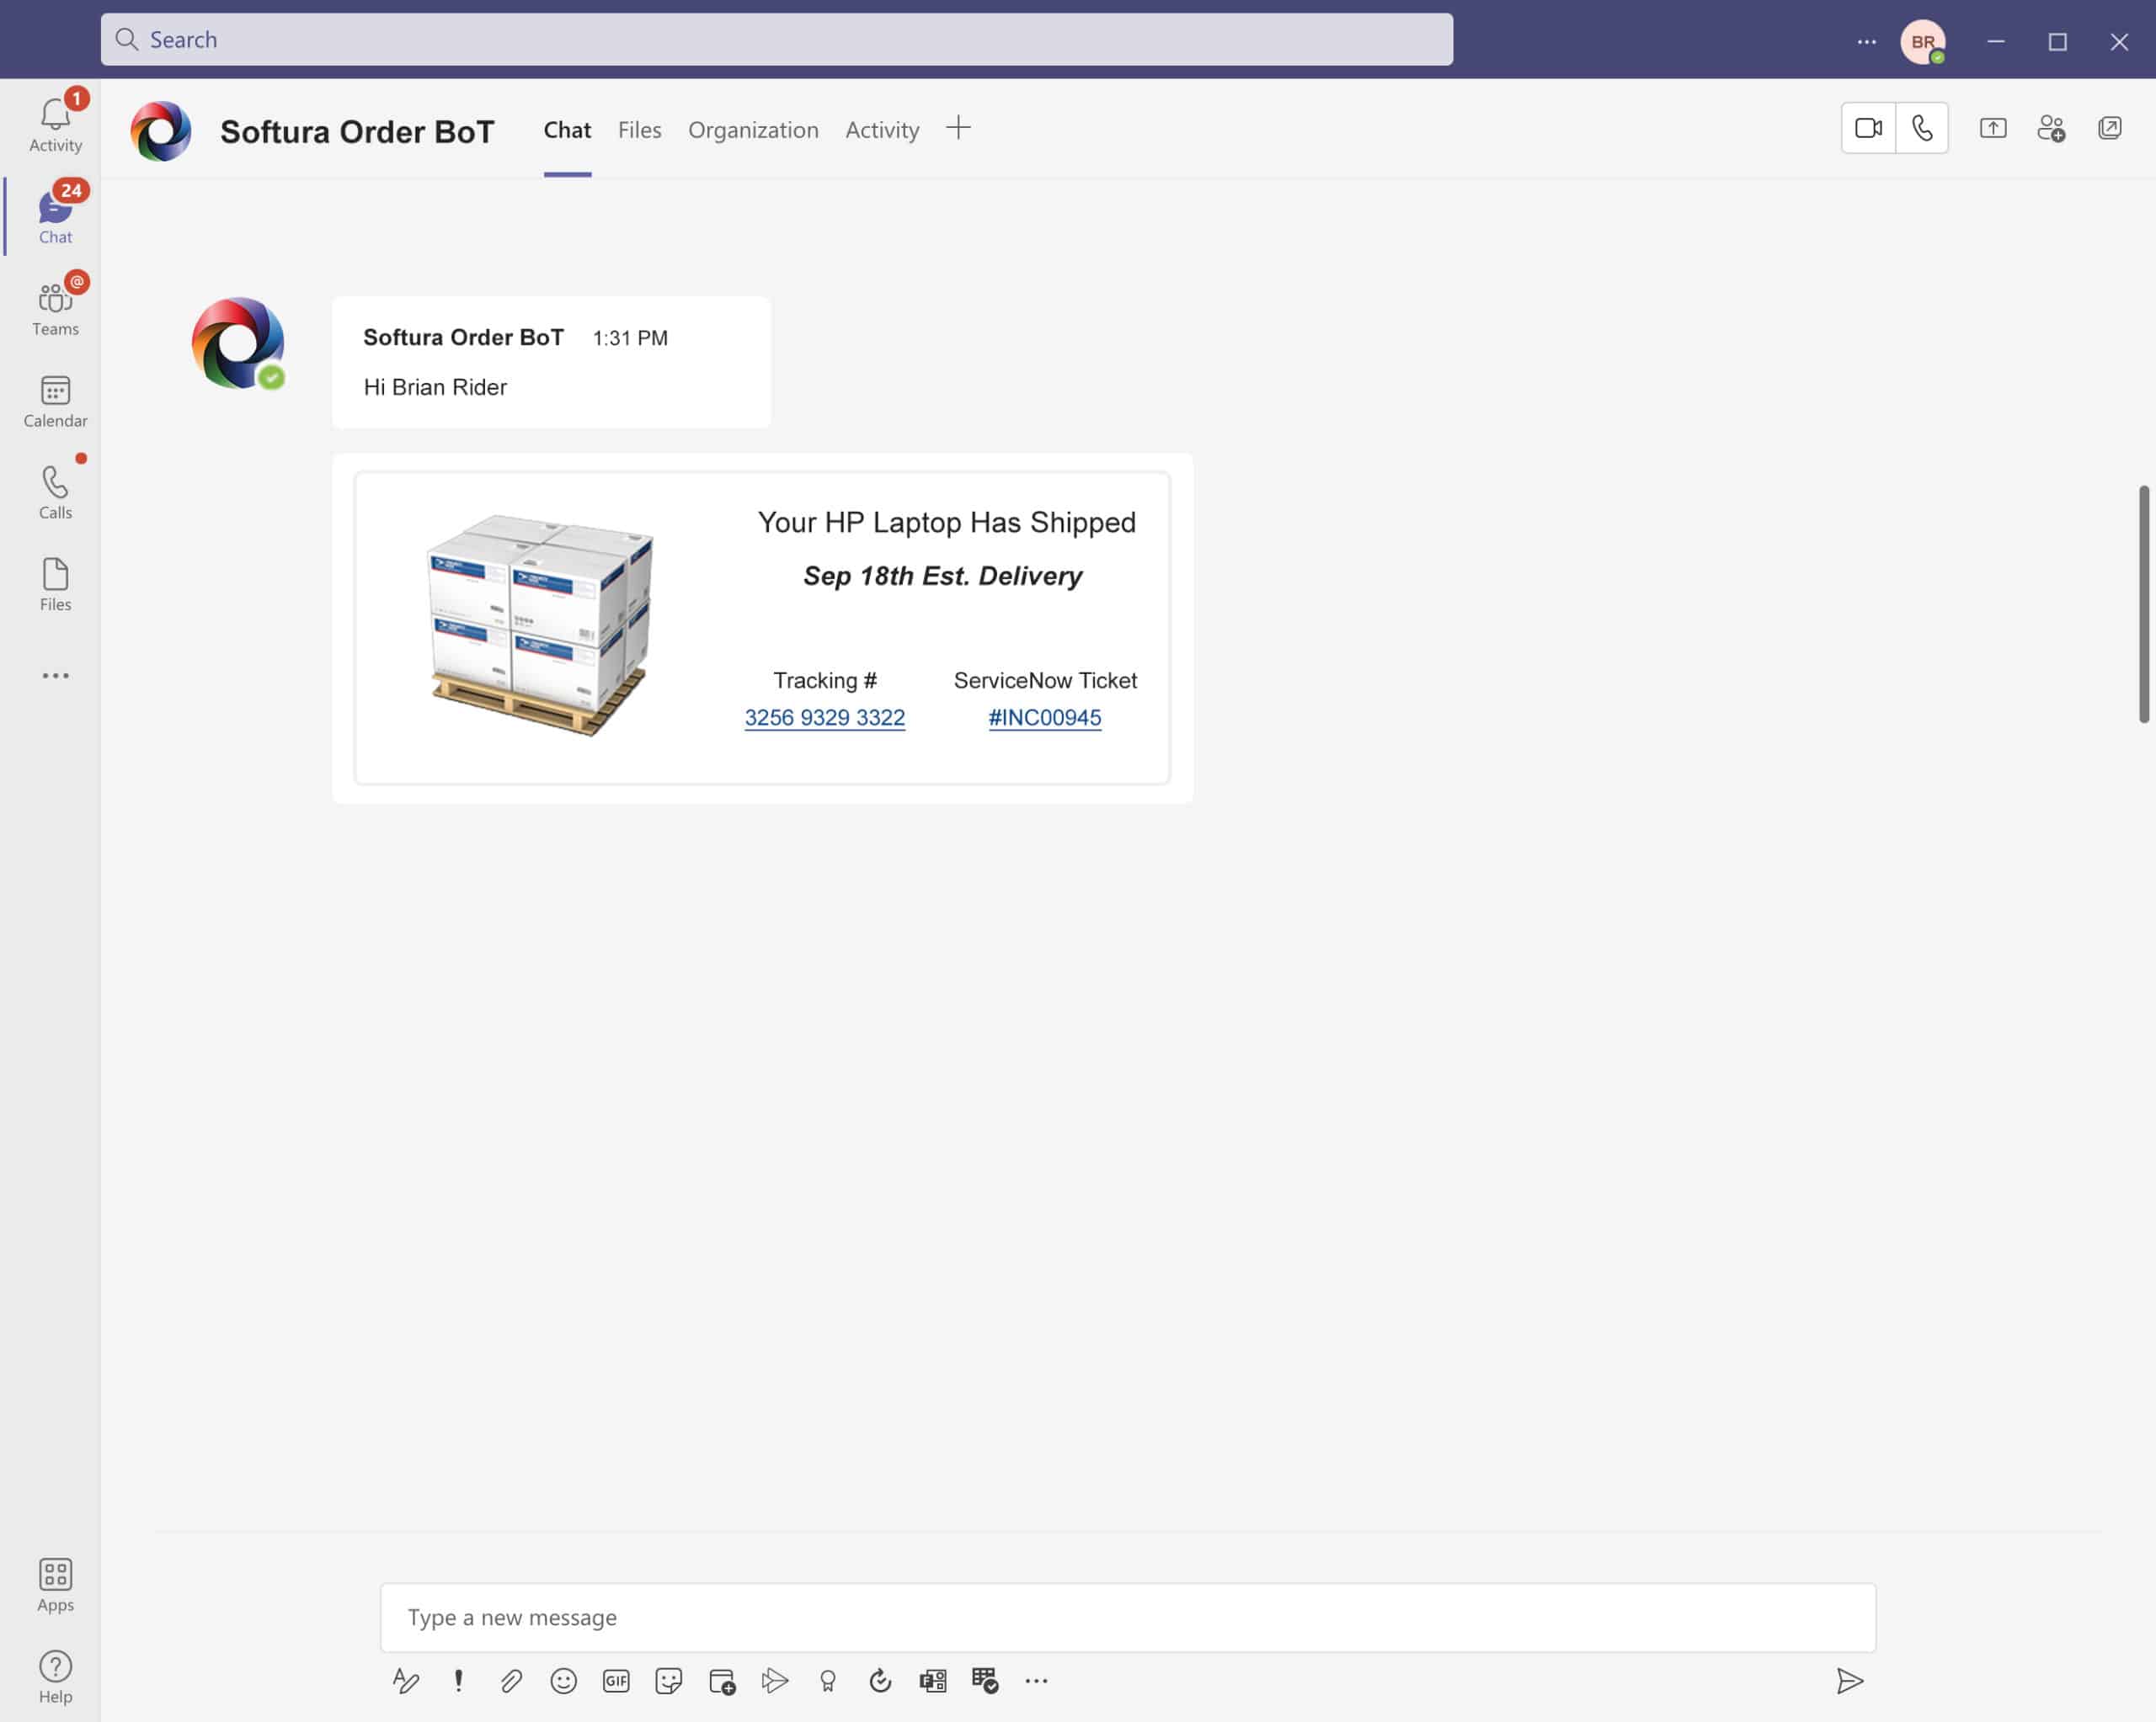
Task: Toggle the popout chat icon
Action: [x=2109, y=128]
